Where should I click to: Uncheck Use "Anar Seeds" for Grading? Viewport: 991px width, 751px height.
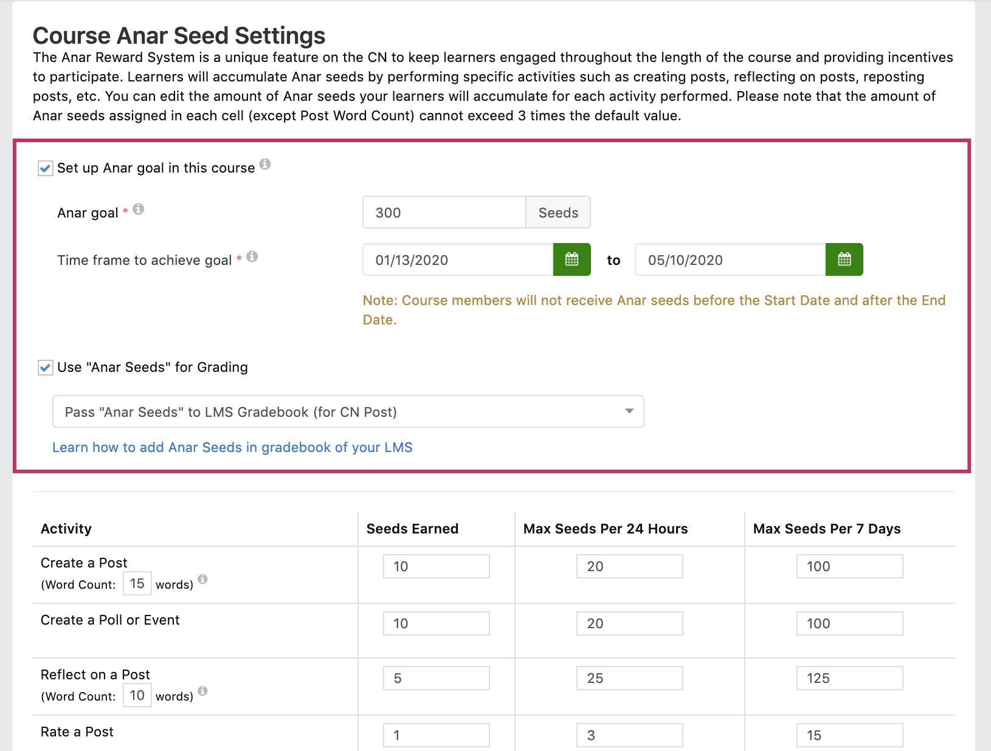tap(46, 368)
